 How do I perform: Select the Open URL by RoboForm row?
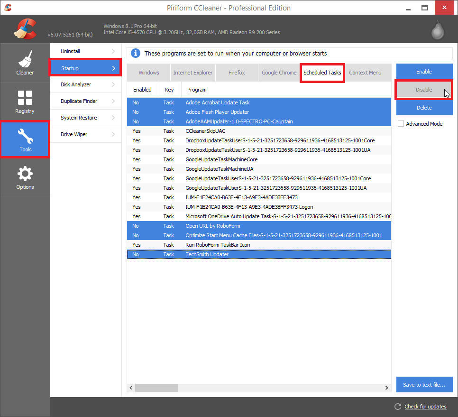259,226
